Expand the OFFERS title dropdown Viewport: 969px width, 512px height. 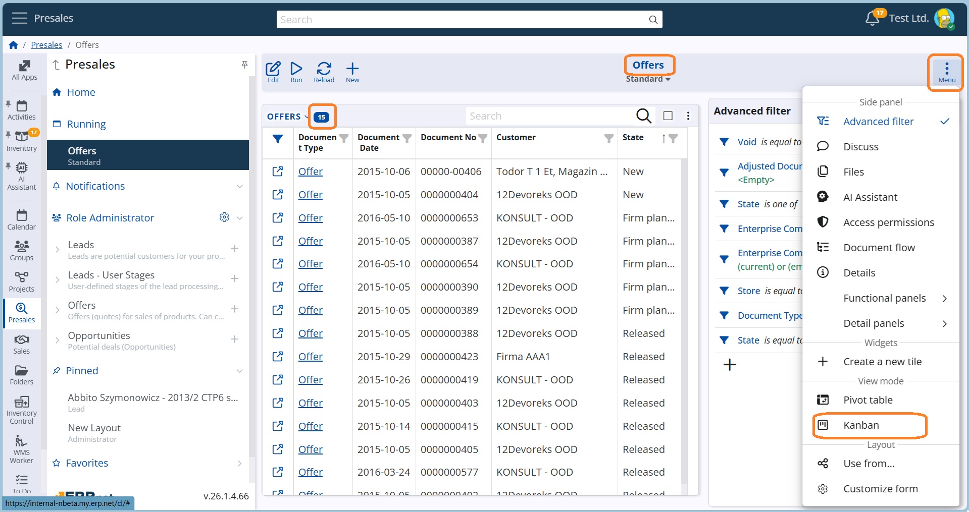click(x=307, y=117)
